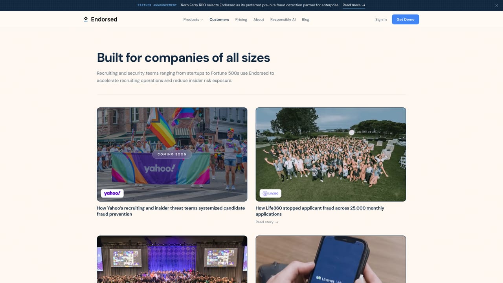
Task: Click the Coming Soon badge on Yahoo
Action: 172,154
